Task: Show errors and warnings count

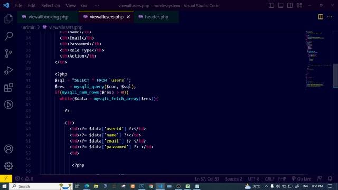Action: pyautogui.click(x=24, y=178)
